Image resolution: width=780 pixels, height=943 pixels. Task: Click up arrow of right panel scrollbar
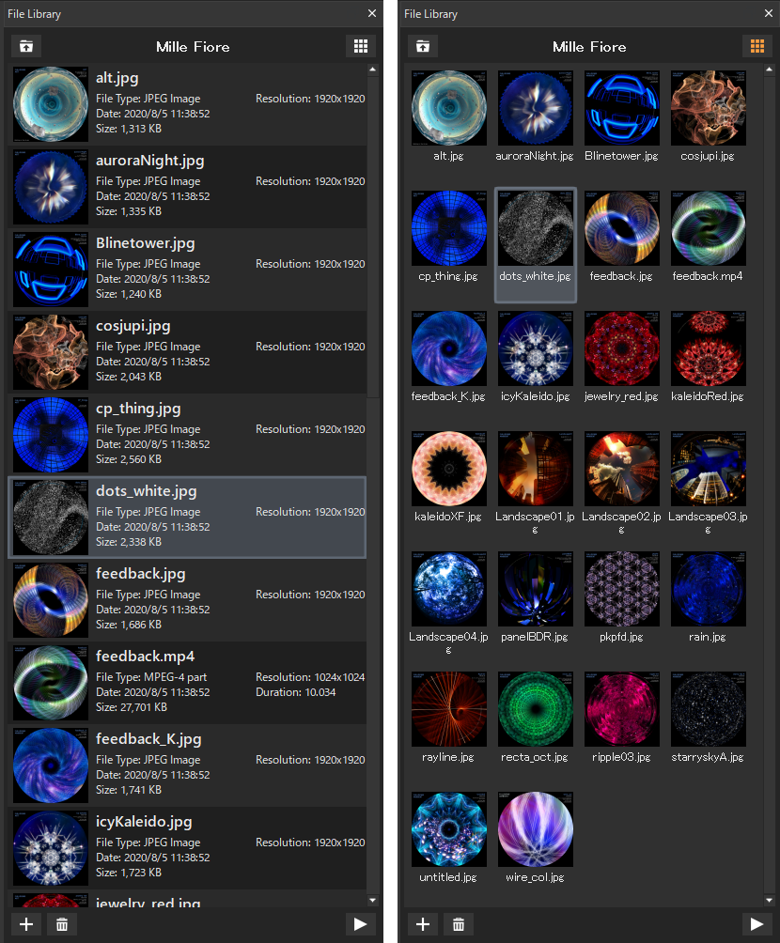tap(769, 70)
